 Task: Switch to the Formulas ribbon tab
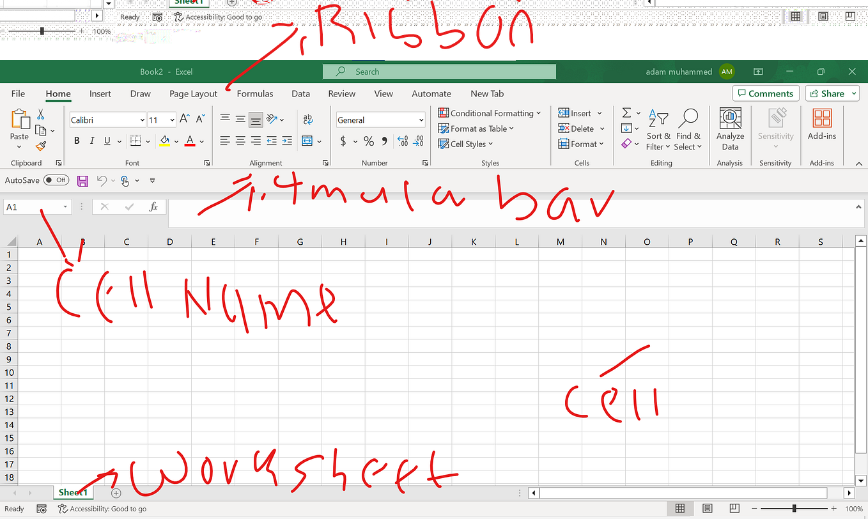click(254, 93)
